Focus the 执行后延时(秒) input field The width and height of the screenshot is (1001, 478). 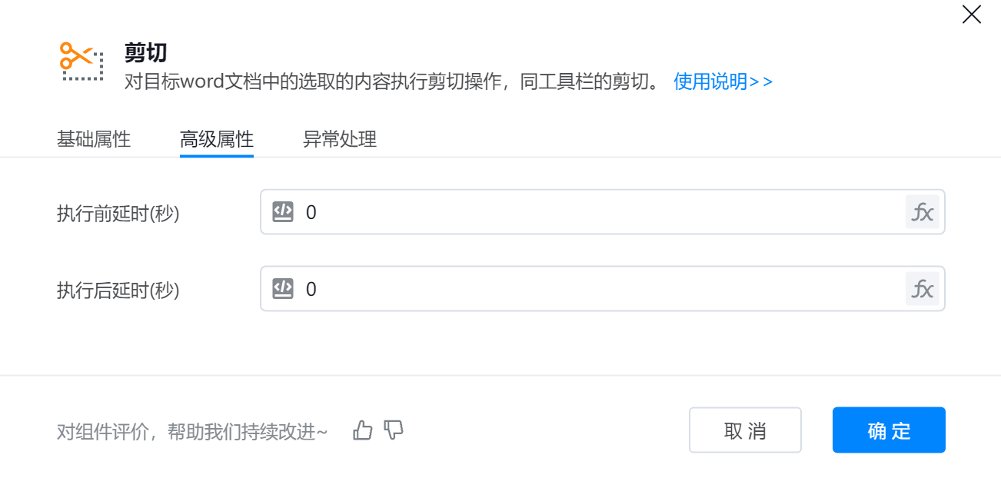pos(600,289)
